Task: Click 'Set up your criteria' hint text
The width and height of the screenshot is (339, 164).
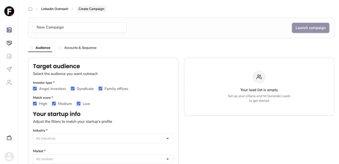Action: click(x=259, y=99)
